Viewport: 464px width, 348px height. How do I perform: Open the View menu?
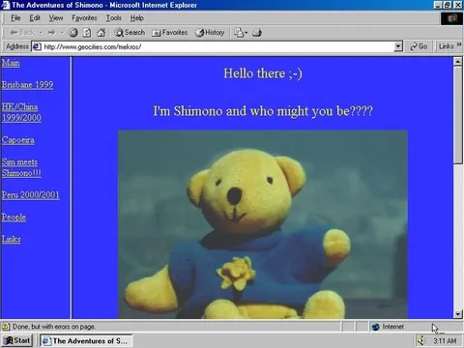click(56, 18)
